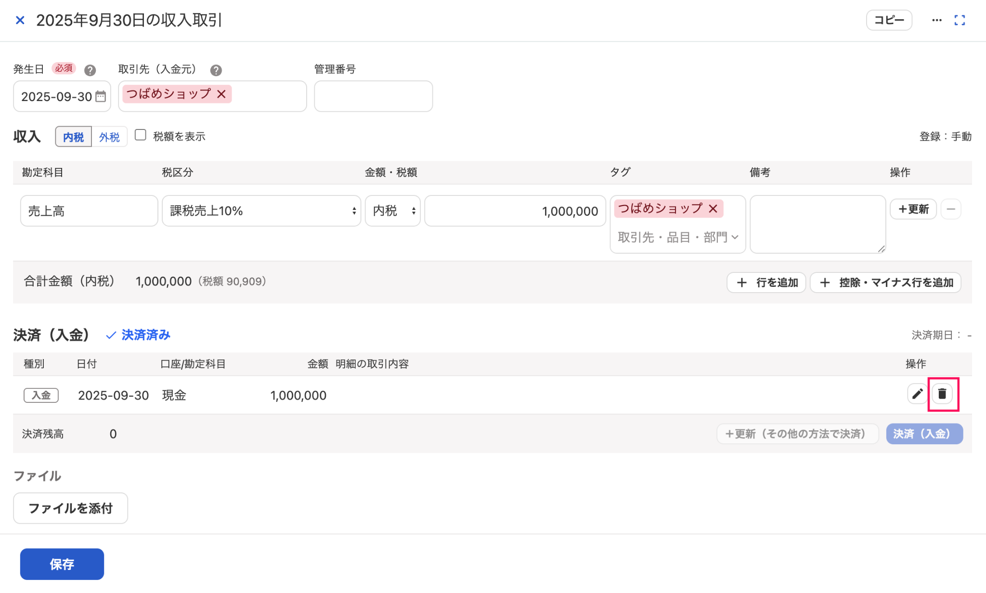Click the 売上高 account field
986x593 pixels.
click(89, 211)
